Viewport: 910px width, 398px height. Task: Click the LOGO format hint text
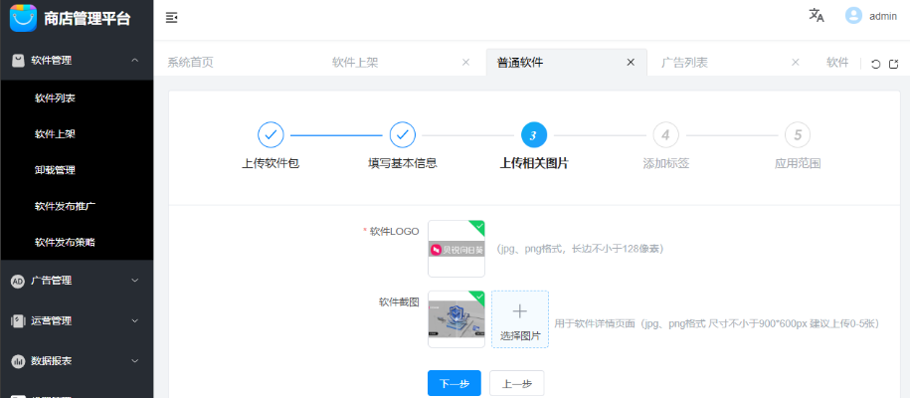[x=580, y=249]
